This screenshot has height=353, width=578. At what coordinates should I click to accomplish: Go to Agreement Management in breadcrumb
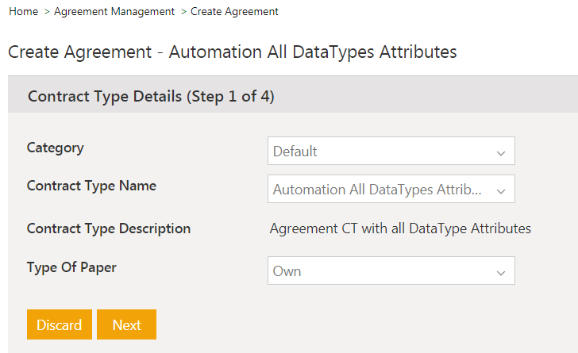[x=114, y=12]
